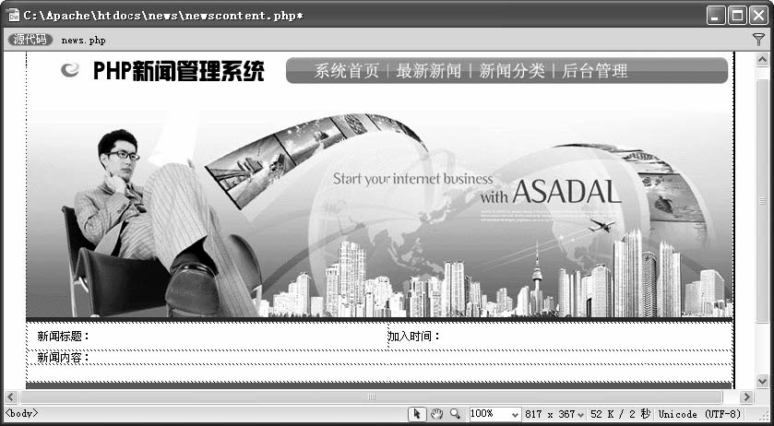Minimize the newscontent.php document window

coord(716,16)
